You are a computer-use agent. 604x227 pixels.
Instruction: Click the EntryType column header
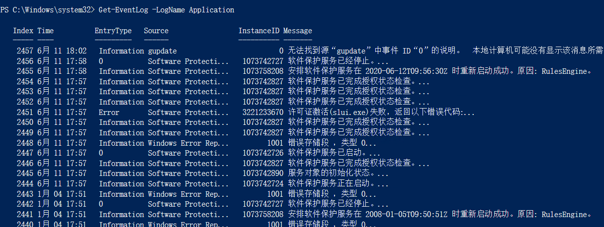tap(113, 31)
